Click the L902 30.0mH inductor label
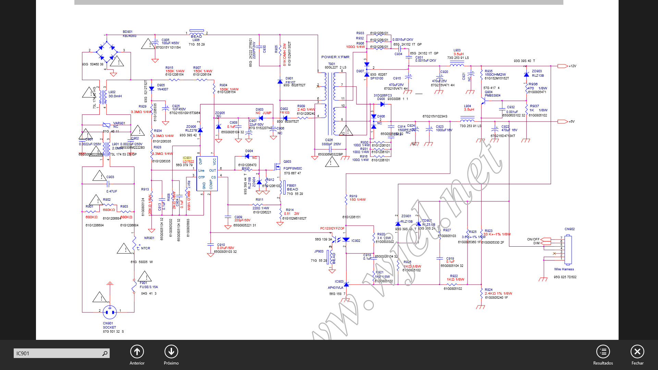Viewport: 658px width, 370px height. click(x=115, y=94)
